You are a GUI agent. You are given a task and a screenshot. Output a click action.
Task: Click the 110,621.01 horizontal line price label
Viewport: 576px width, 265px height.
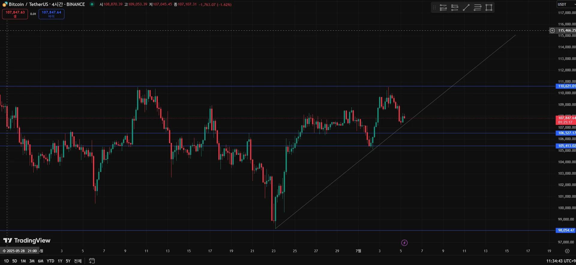click(x=566, y=86)
